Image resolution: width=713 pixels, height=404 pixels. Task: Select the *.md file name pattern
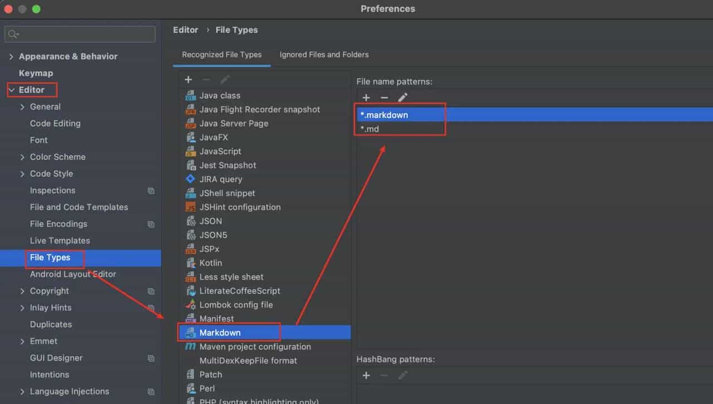pyautogui.click(x=370, y=129)
